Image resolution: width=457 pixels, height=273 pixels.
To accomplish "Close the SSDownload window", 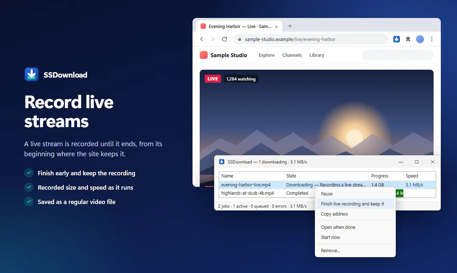I will [433, 162].
